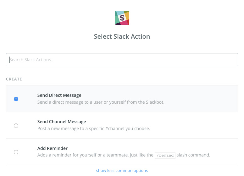Click the 'Send Channel Message' title
Screen dimensions: 244x176
pyautogui.click(x=62, y=122)
